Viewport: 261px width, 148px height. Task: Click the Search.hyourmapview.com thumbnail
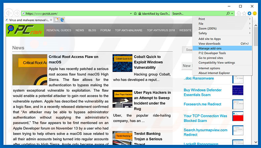click(238, 130)
